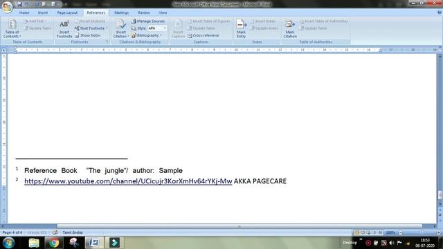Image resolution: width=443 pixels, height=249 pixels.
Task: Switch to the Home tab
Action: coord(24,12)
